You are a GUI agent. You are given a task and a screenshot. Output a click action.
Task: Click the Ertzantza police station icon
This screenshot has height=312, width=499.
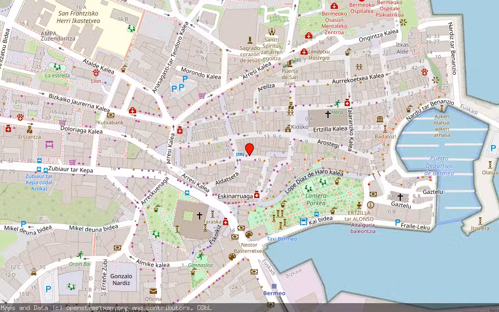[x=29, y=128]
